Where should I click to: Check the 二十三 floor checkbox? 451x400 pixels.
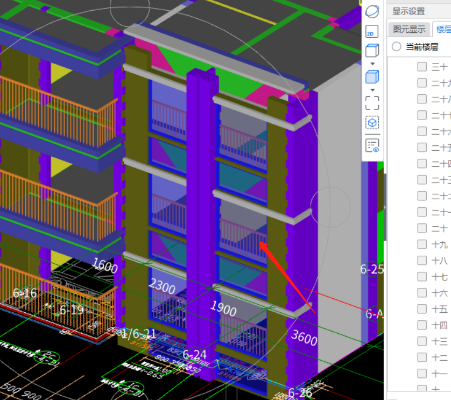[422, 180]
